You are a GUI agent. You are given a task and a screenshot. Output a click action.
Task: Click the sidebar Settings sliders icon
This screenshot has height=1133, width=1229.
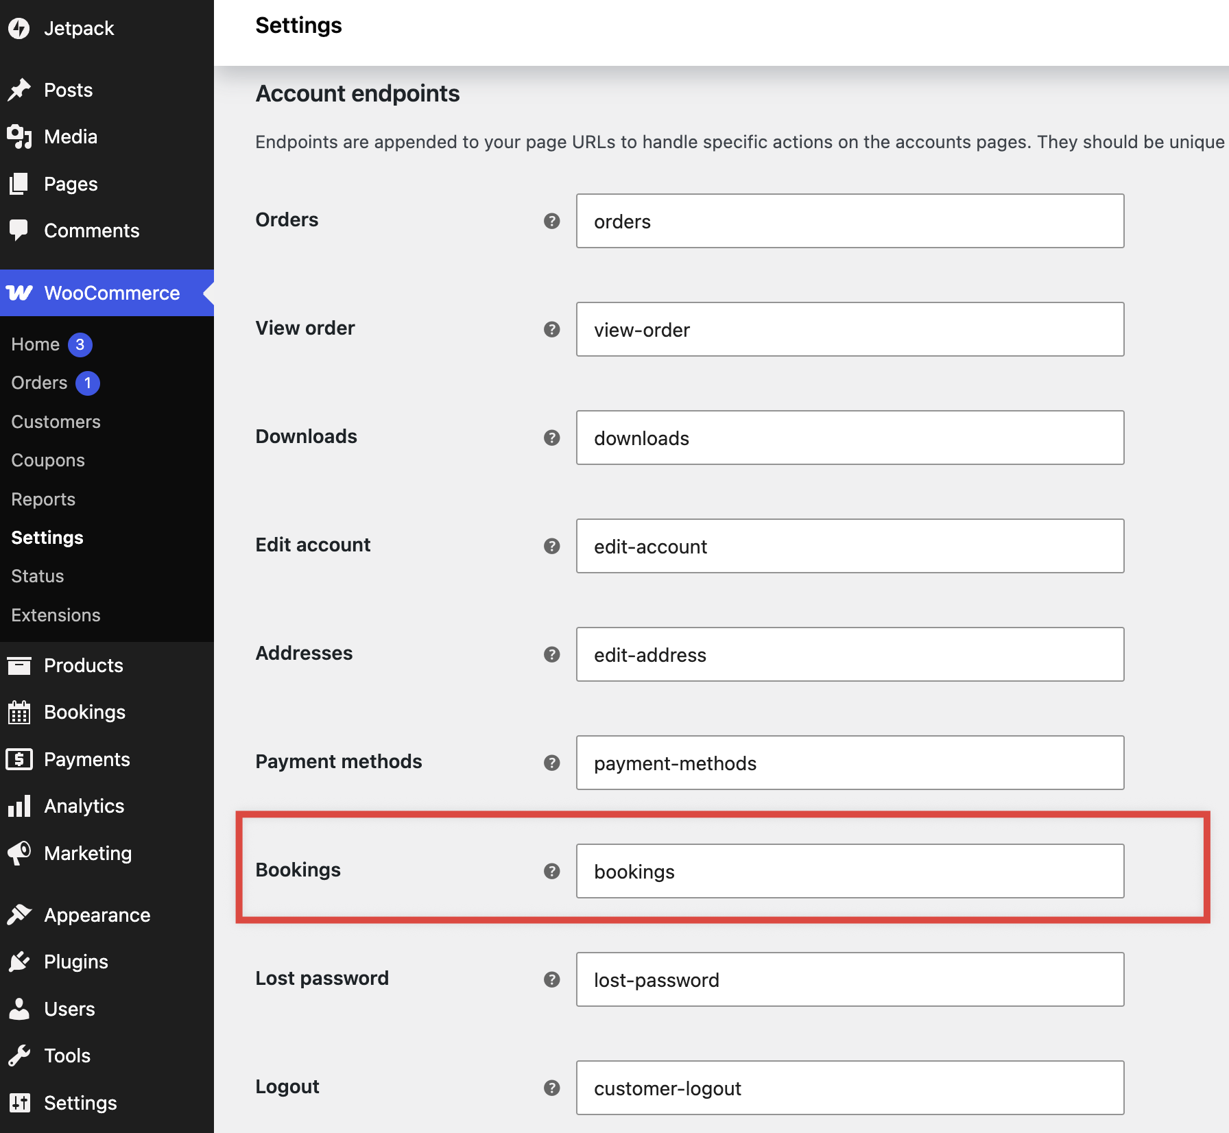coord(19,1103)
